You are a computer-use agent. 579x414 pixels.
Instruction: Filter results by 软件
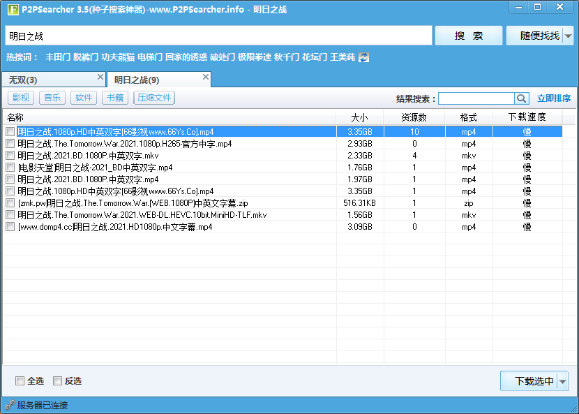pyautogui.click(x=84, y=98)
